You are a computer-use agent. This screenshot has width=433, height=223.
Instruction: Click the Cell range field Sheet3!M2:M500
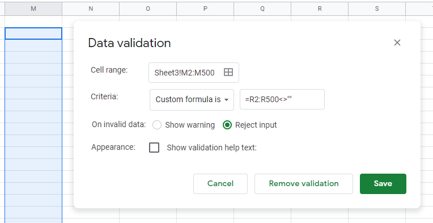pyautogui.click(x=194, y=73)
